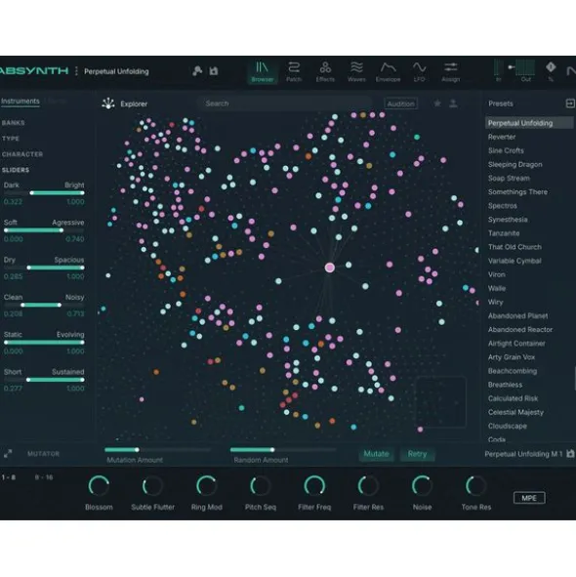Click in the Search field

click(285, 103)
